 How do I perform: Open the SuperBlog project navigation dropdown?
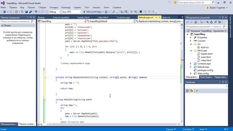click(84, 21)
